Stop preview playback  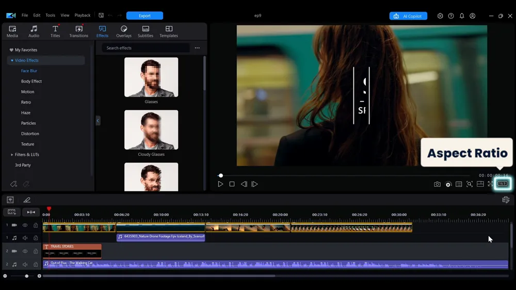[x=232, y=184]
